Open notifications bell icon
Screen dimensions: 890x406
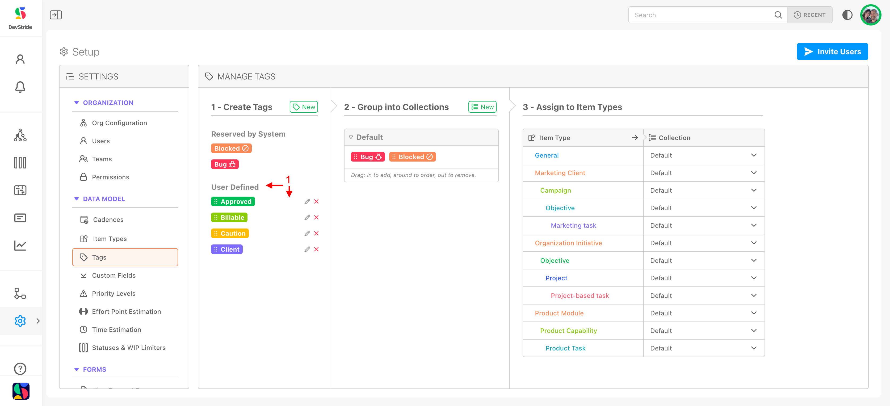click(20, 87)
